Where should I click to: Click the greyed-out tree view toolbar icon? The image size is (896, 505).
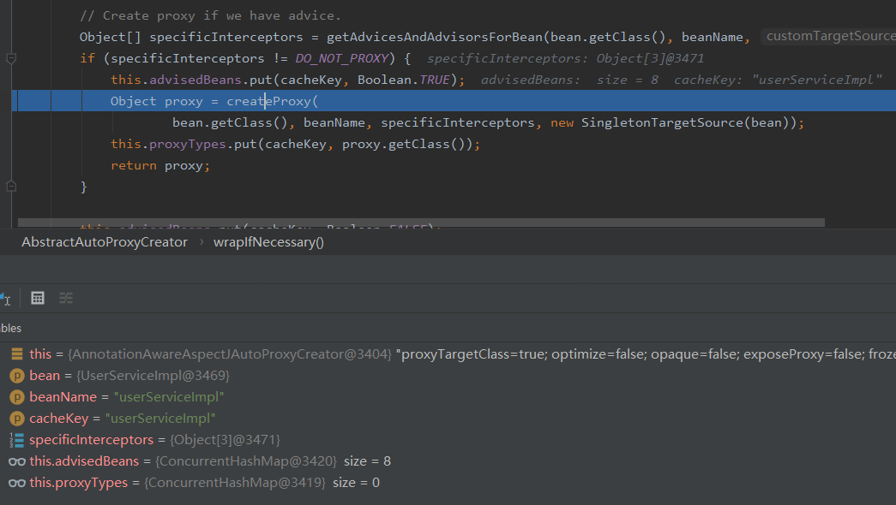66,298
